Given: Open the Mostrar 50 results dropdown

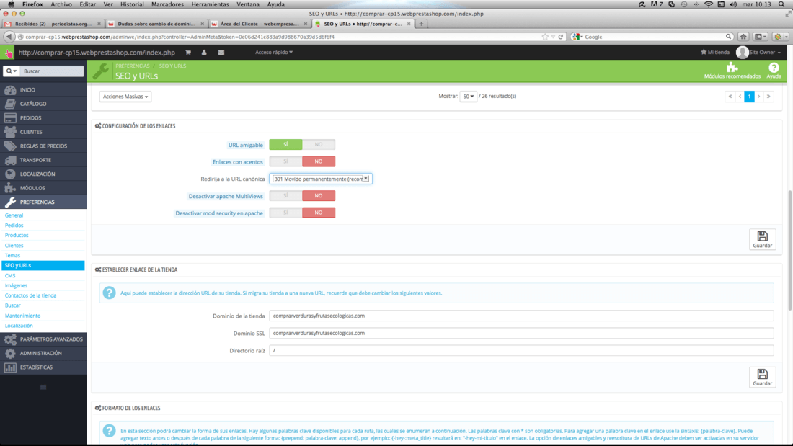Looking at the screenshot, I should 469,96.
